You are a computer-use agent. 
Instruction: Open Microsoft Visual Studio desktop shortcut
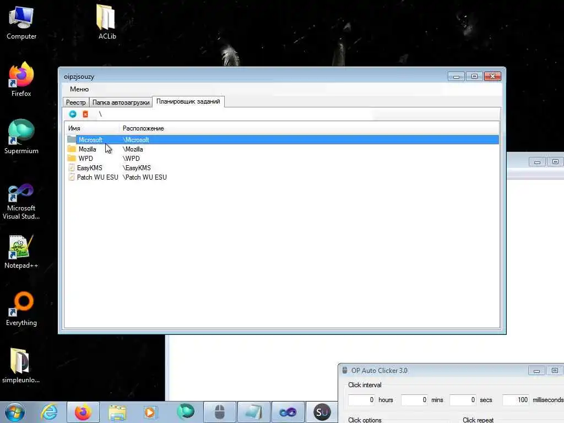click(21, 202)
